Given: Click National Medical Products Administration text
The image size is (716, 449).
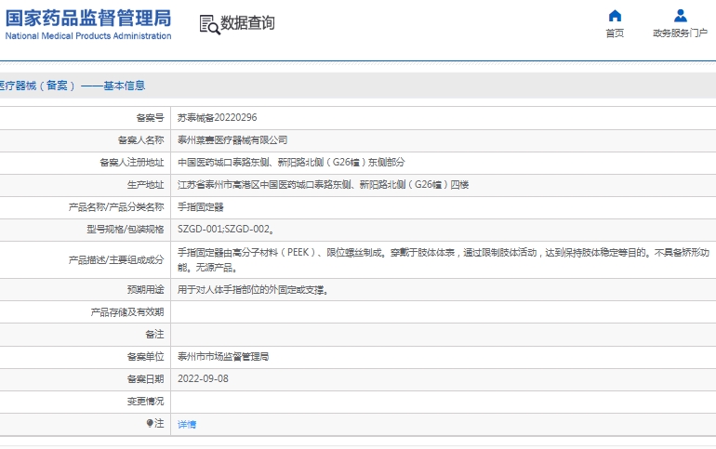Looking at the screenshot, I should pyautogui.click(x=88, y=36).
